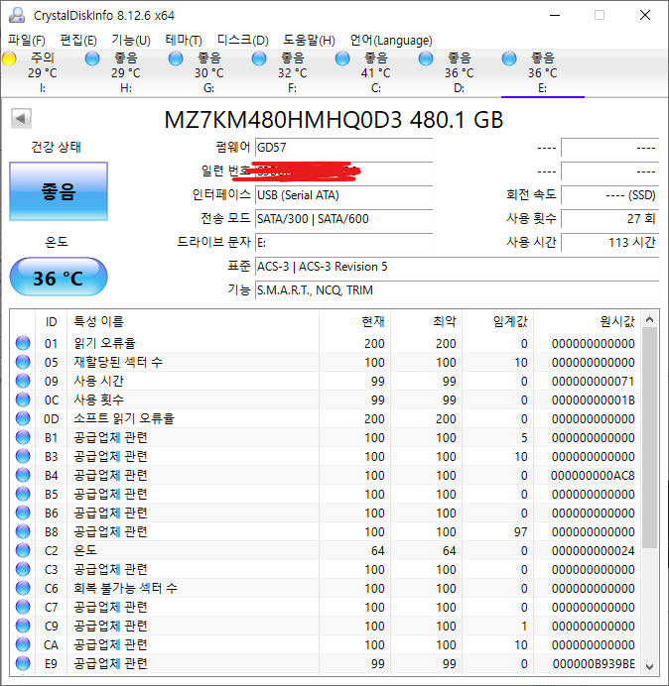Click the drive letter field E:
The image size is (669, 686).
(343, 242)
